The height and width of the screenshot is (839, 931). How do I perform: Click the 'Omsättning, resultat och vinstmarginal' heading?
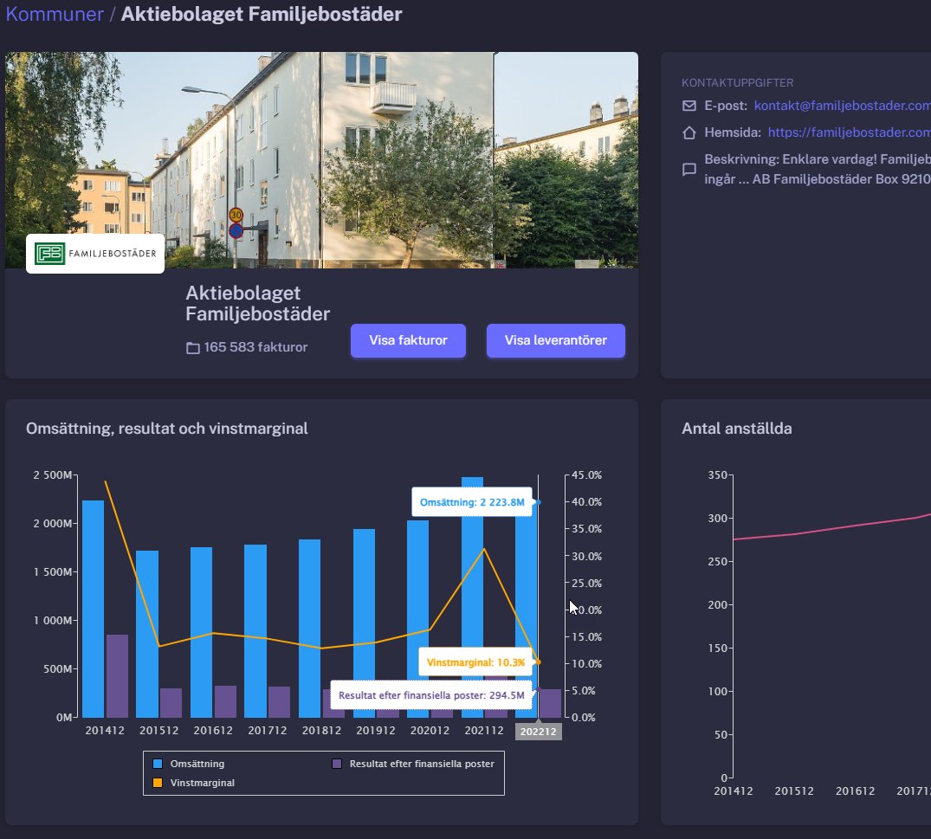pos(167,429)
